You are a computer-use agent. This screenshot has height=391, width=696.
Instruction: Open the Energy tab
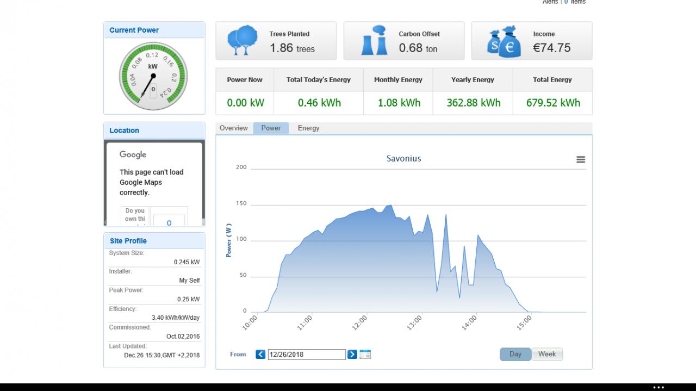[308, 128]
